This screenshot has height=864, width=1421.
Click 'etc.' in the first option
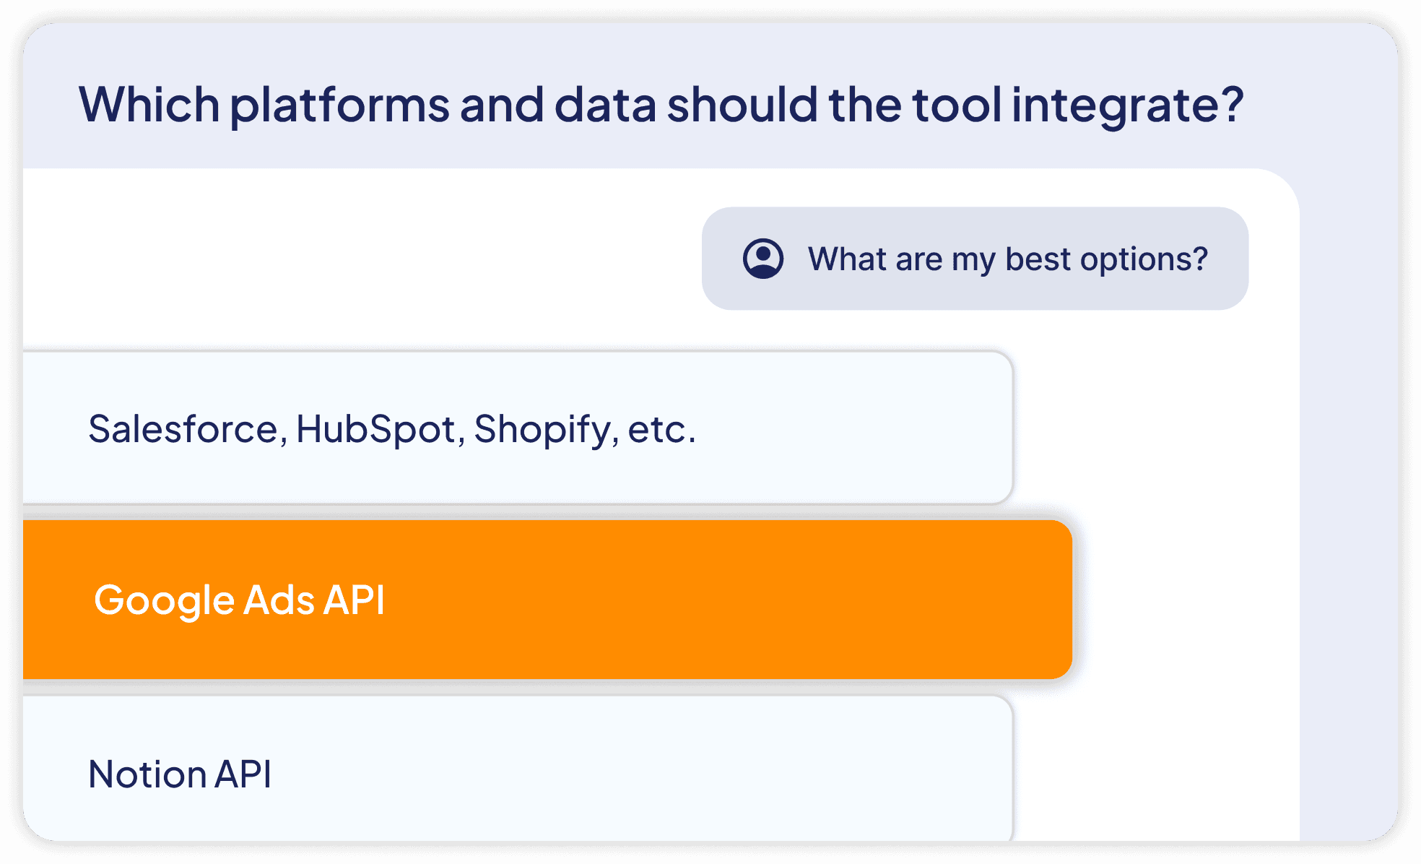pos(661,429)
